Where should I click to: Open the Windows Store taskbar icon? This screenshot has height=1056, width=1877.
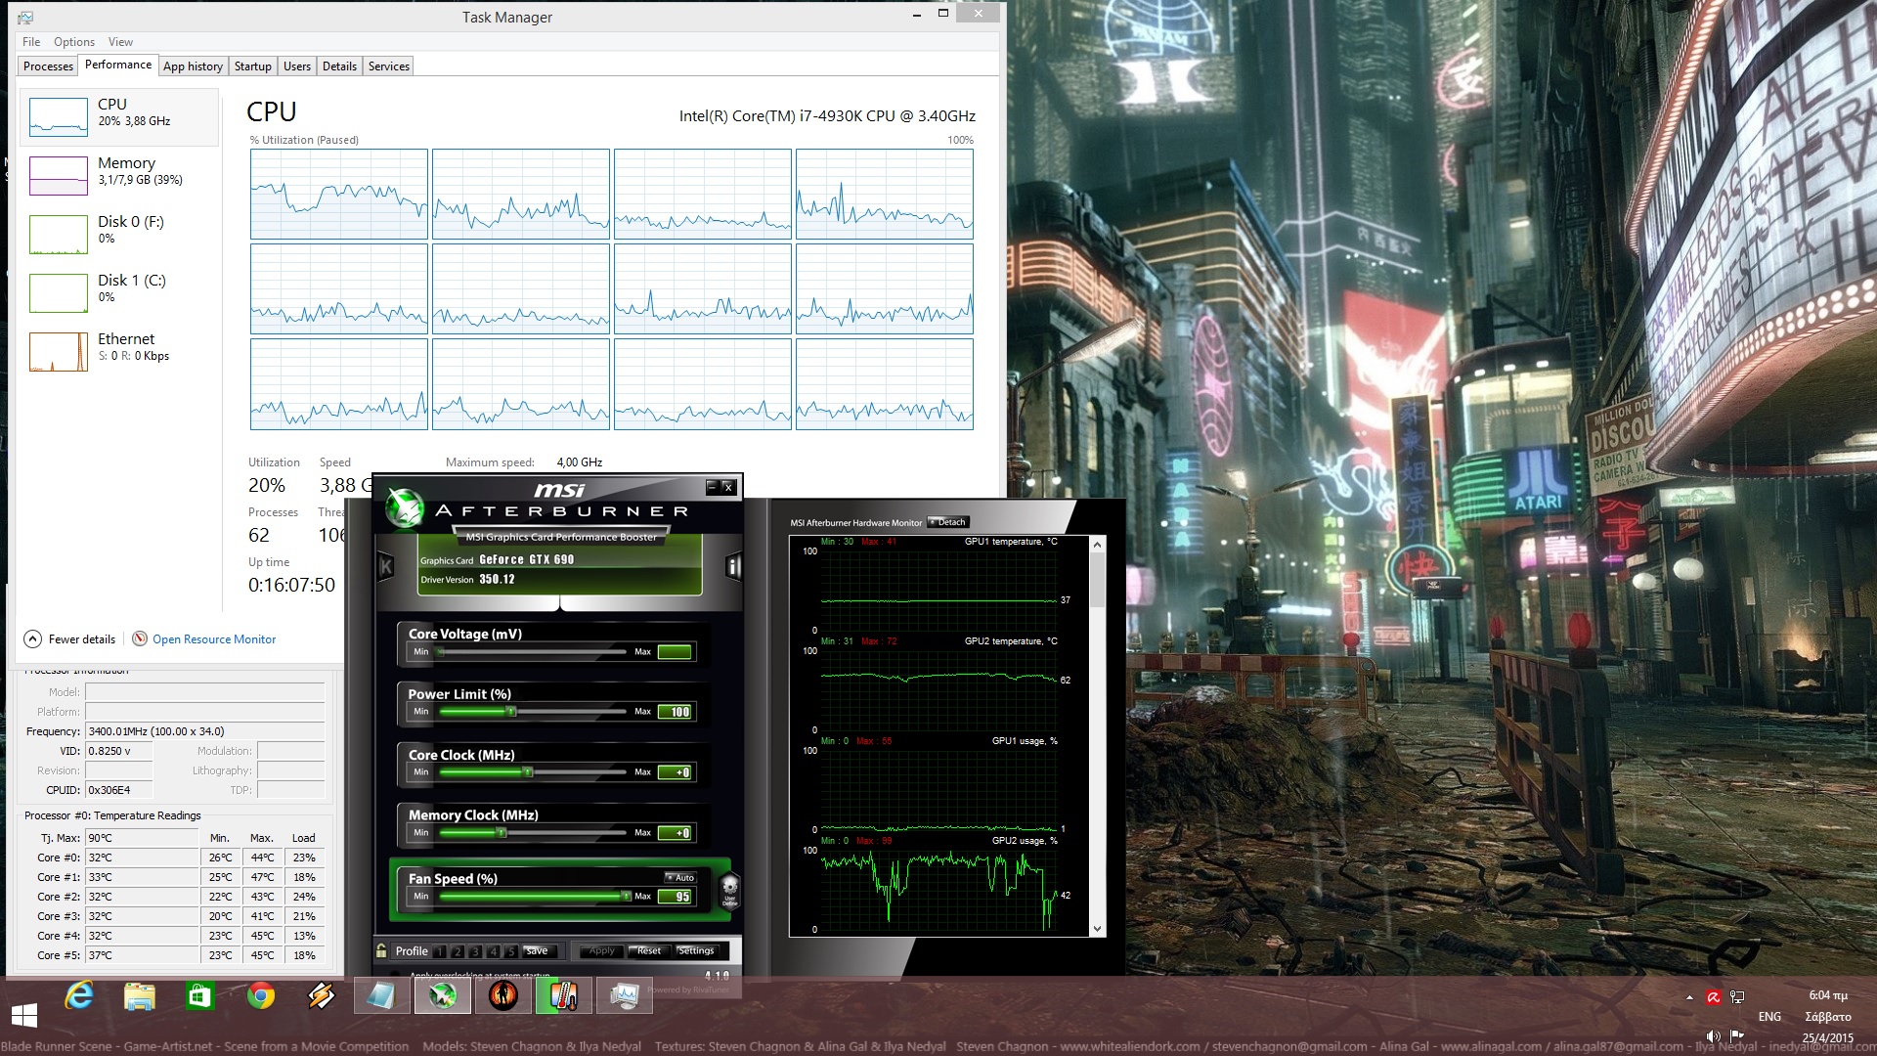pyautogui.click(x=199, y=996)
